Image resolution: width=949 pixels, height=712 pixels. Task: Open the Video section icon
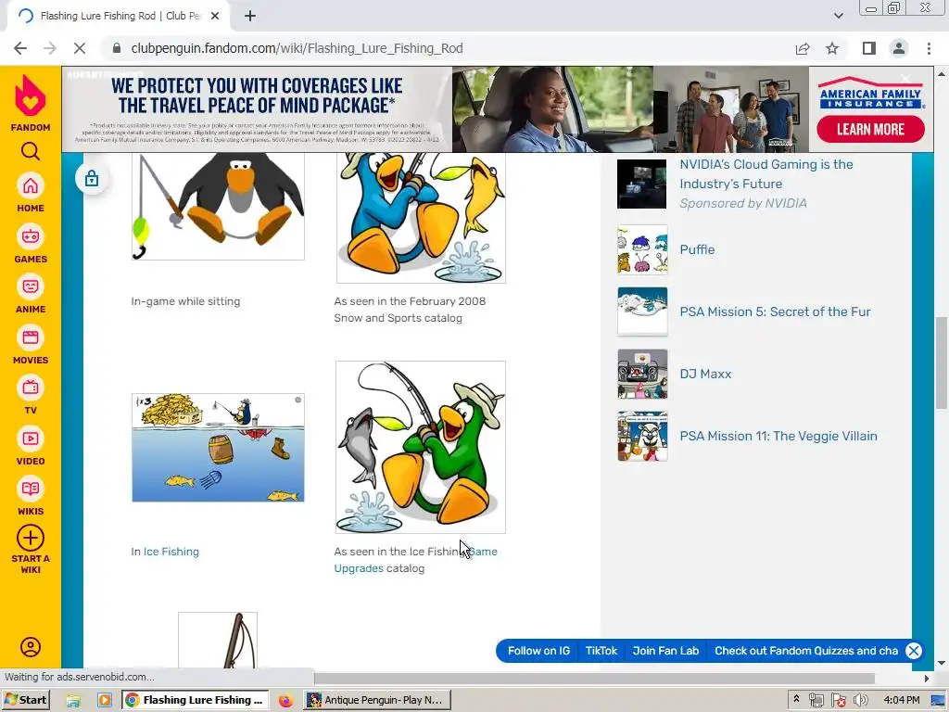pos(31,439)
